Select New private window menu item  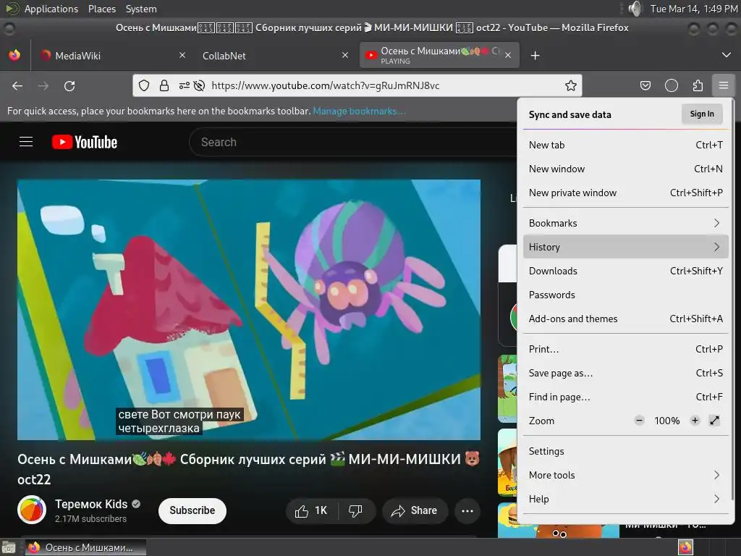tap(625, 193)
